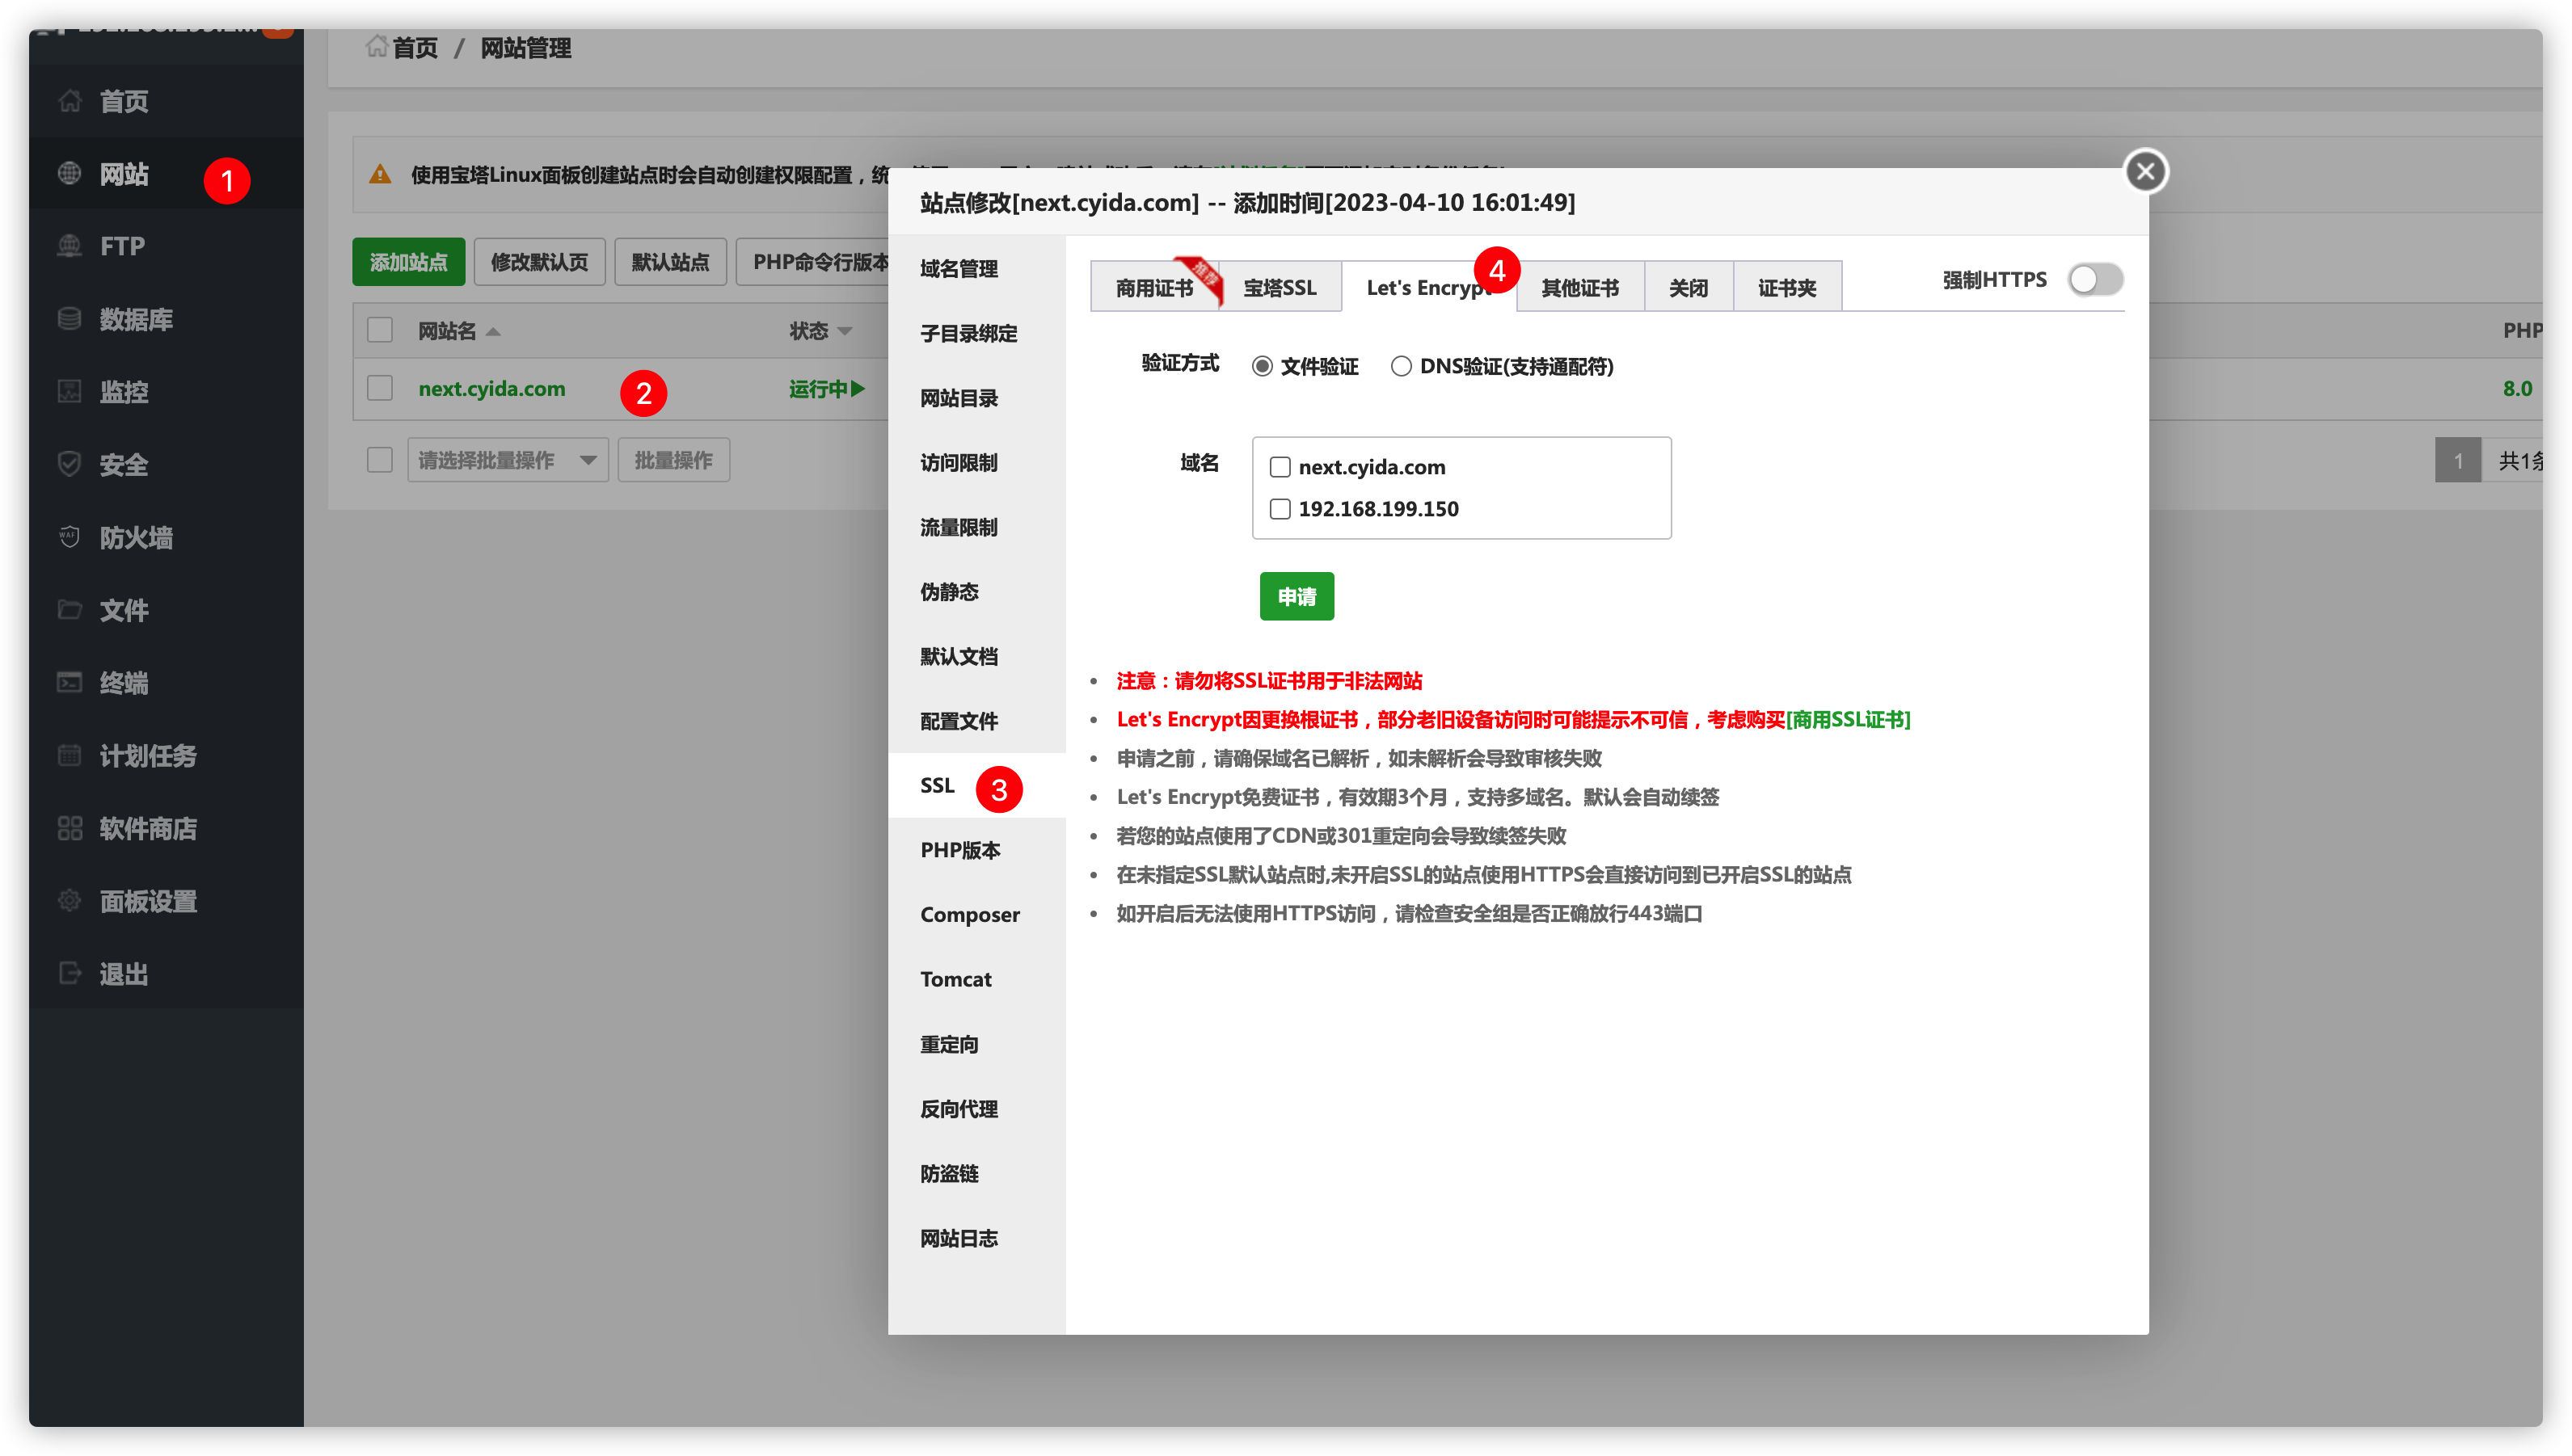Open the batch operation dropdown
This screenshot has width=2572, height=1456.
click(x=507, y=460)
